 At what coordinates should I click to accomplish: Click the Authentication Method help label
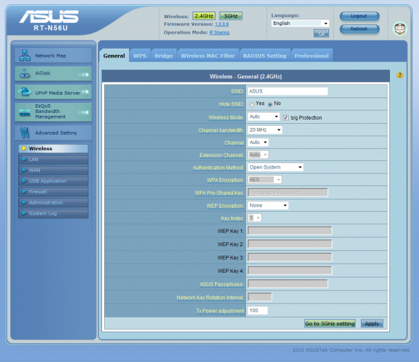tap(218, 168)
